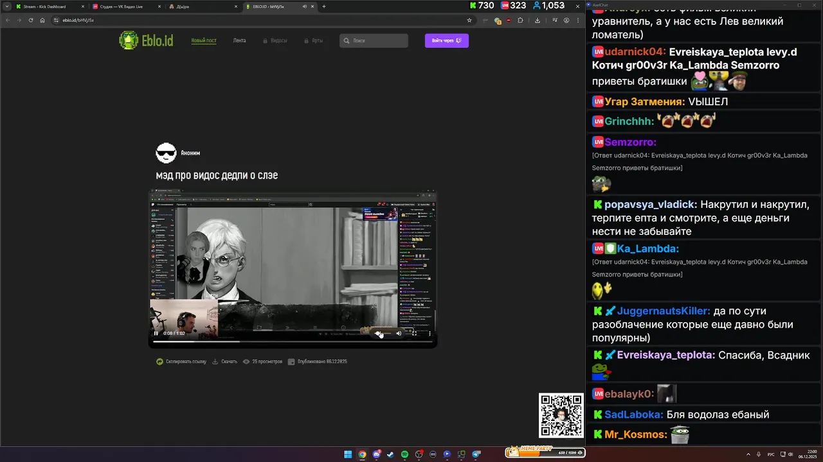
Task: Open a new browser tab
Action: (324, 6)
